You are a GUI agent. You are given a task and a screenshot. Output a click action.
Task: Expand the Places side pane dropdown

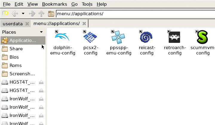(x=41, y=32)
